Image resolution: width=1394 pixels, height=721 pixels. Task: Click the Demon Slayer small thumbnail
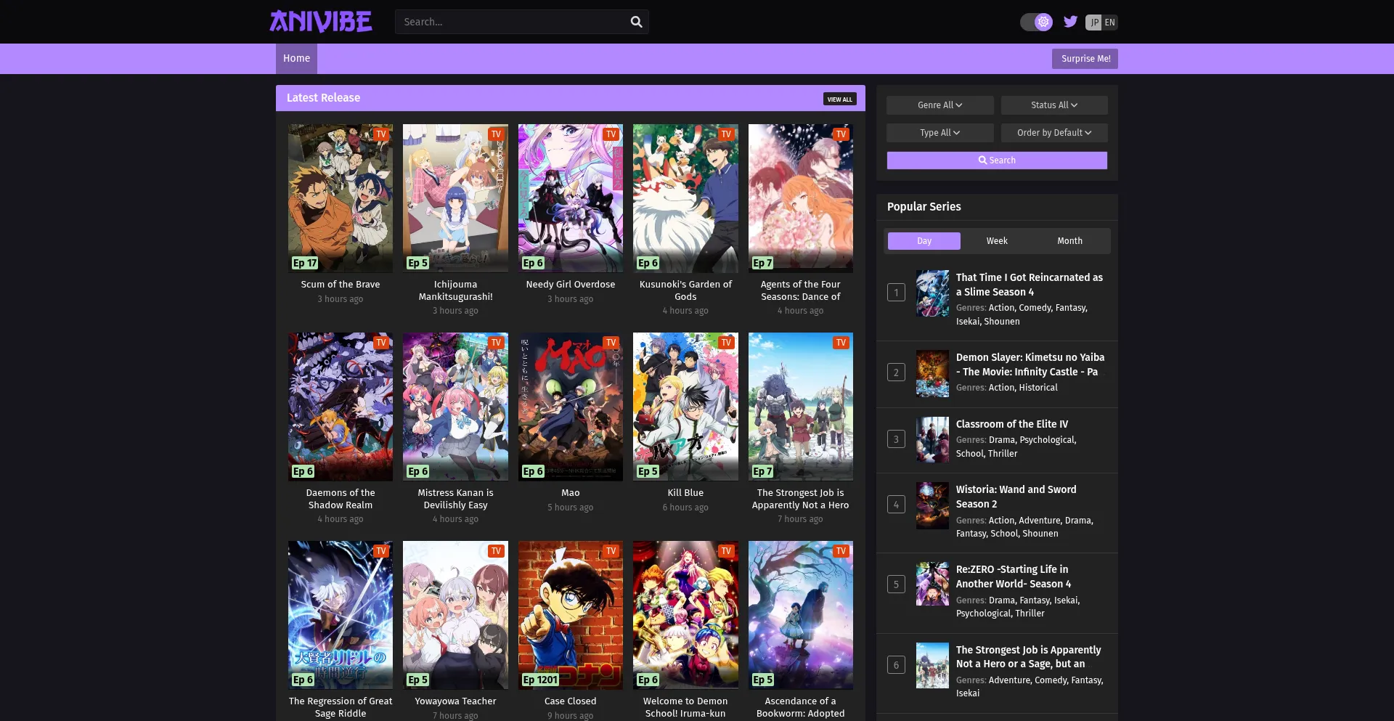pos(932,373)
